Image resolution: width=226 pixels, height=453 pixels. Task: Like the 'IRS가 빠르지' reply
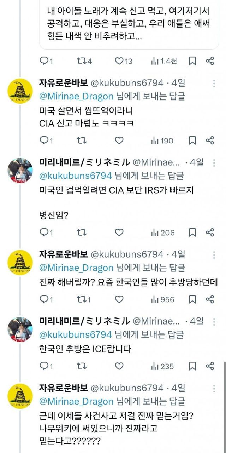119,232
